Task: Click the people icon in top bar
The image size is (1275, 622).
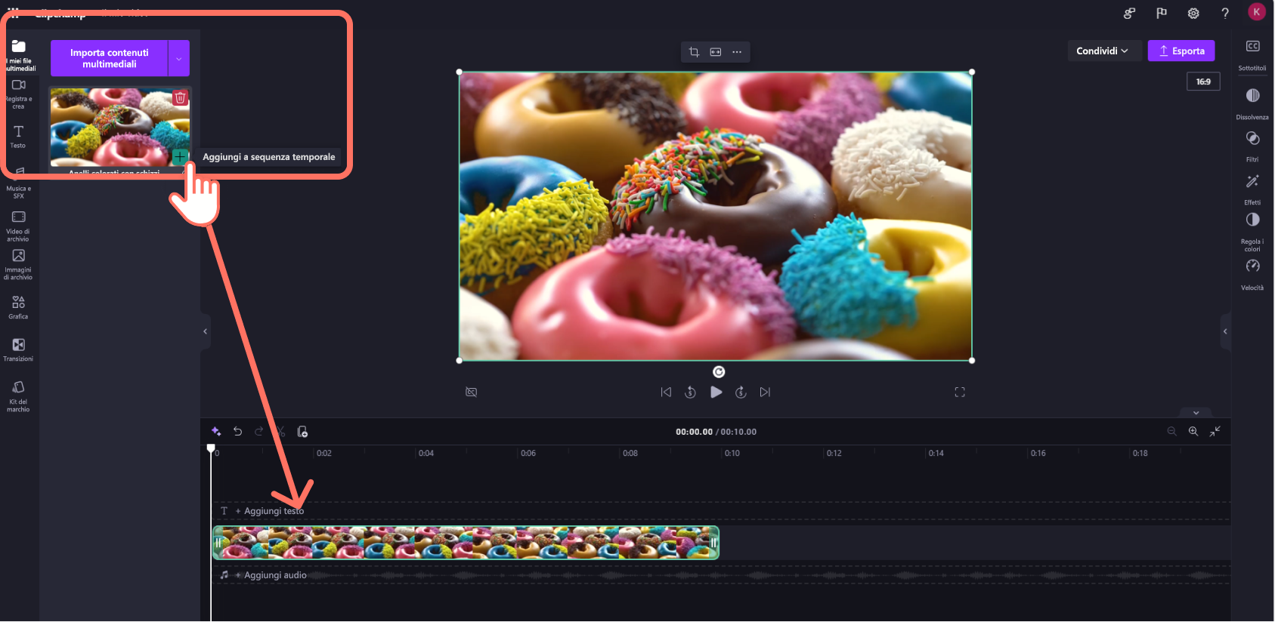Action: click(1129, 13)
